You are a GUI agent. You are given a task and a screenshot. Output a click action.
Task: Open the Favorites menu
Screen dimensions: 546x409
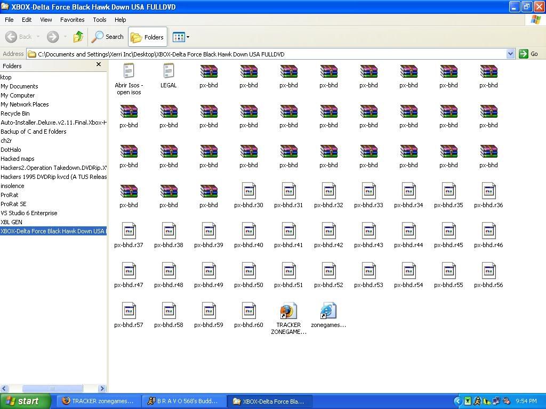coord(72,20)
